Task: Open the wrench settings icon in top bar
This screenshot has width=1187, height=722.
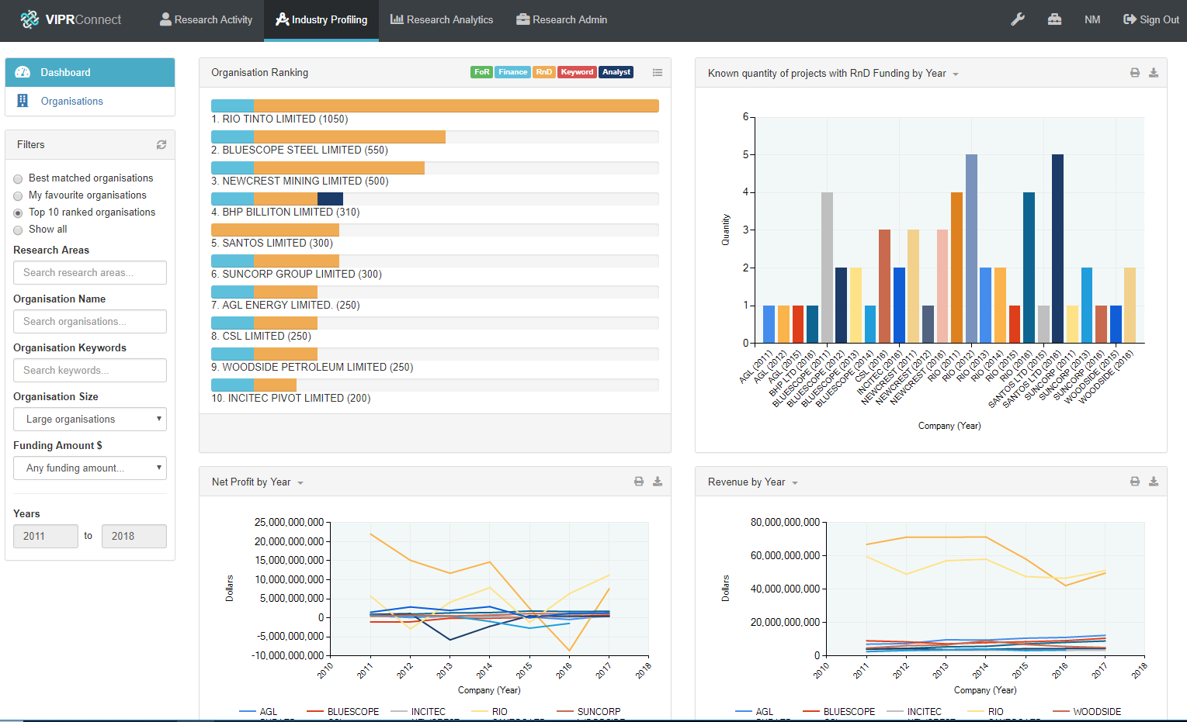Action: (1018, 19)
